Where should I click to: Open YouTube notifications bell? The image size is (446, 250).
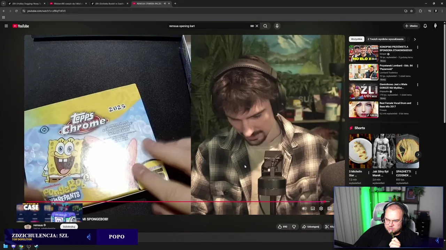[x=425, y=26]
